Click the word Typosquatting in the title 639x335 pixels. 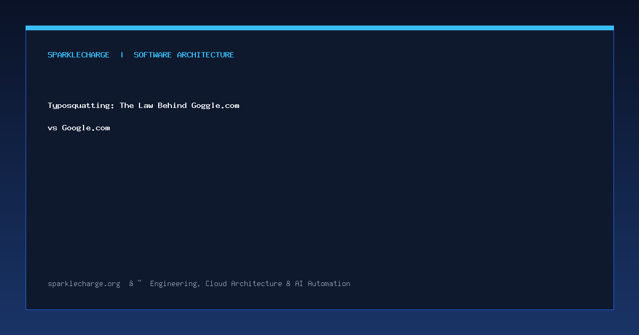81,106
